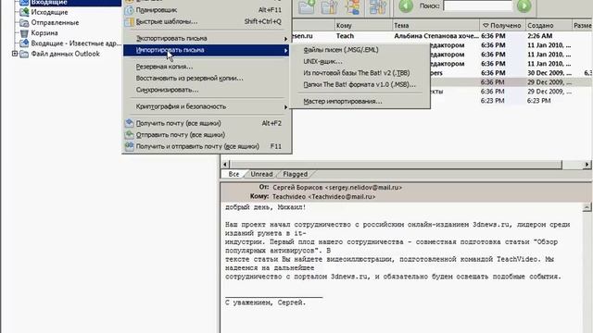Click sender address sergey.nelidov@mail.ru

tap(363, 187)
